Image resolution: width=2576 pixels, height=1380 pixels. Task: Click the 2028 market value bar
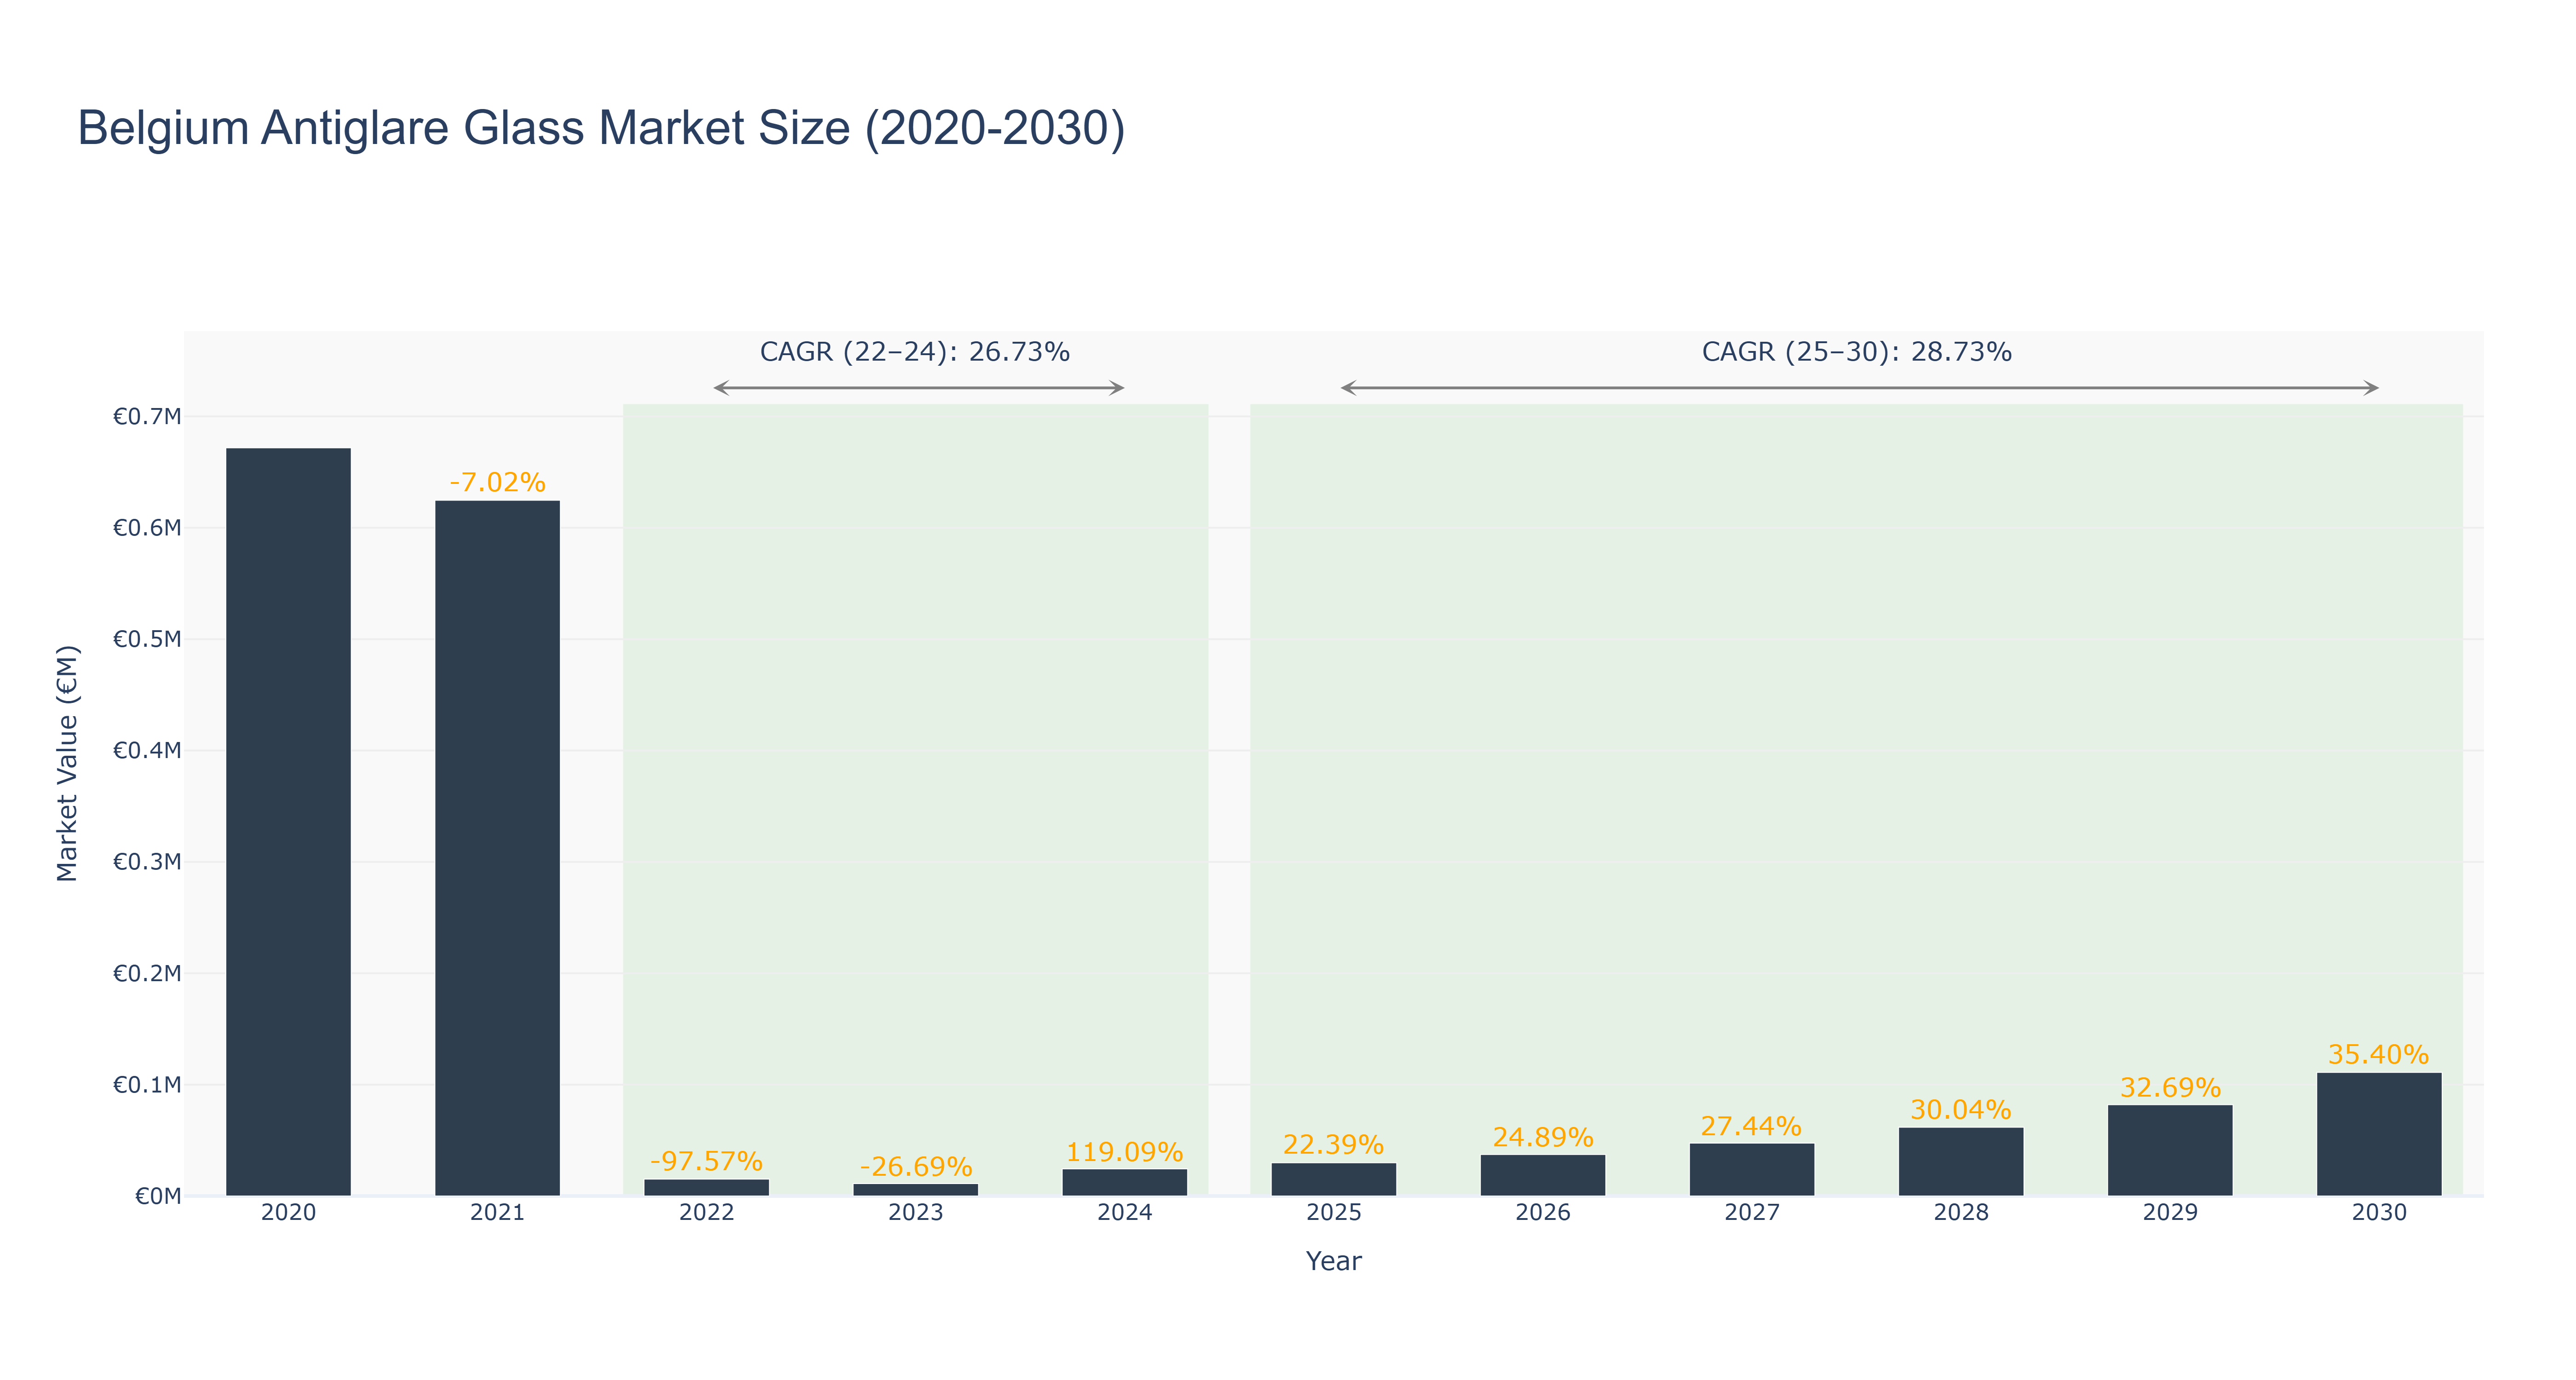pyautogui.click(x=1961, y=1162)
